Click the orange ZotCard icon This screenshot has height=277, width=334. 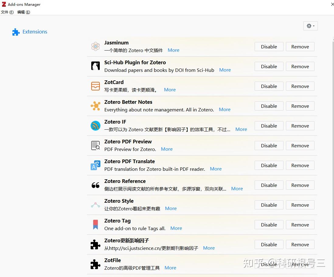coord(96,86)
